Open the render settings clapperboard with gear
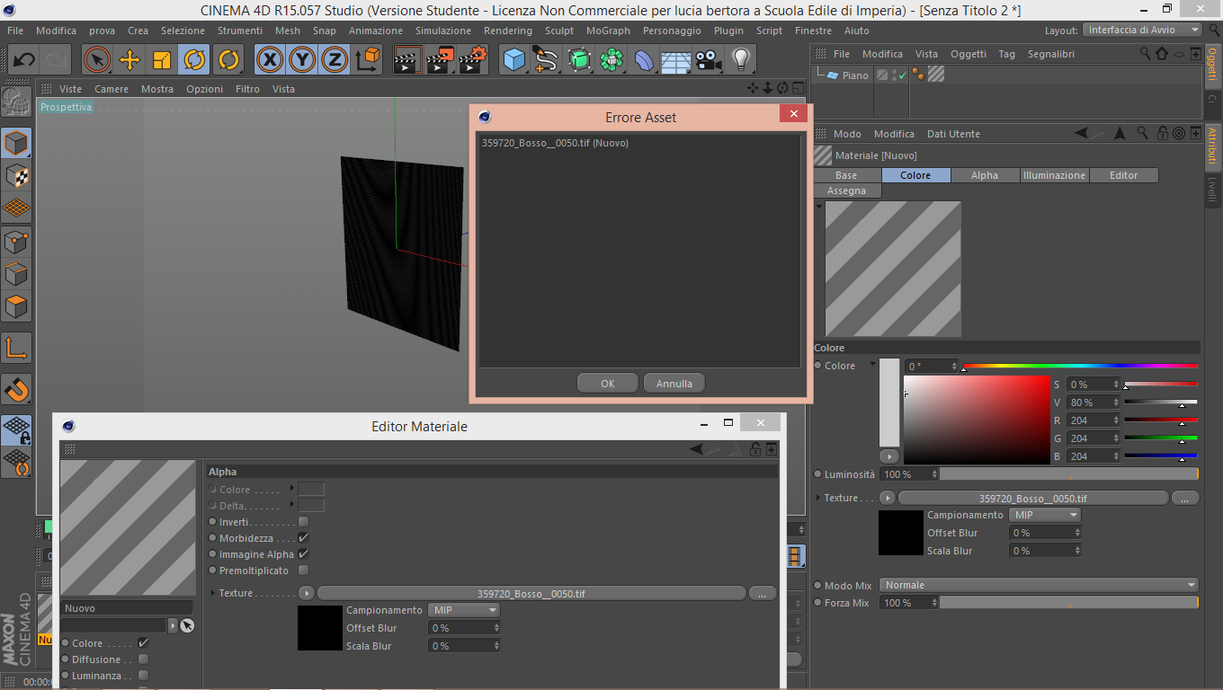 [473, 60]
